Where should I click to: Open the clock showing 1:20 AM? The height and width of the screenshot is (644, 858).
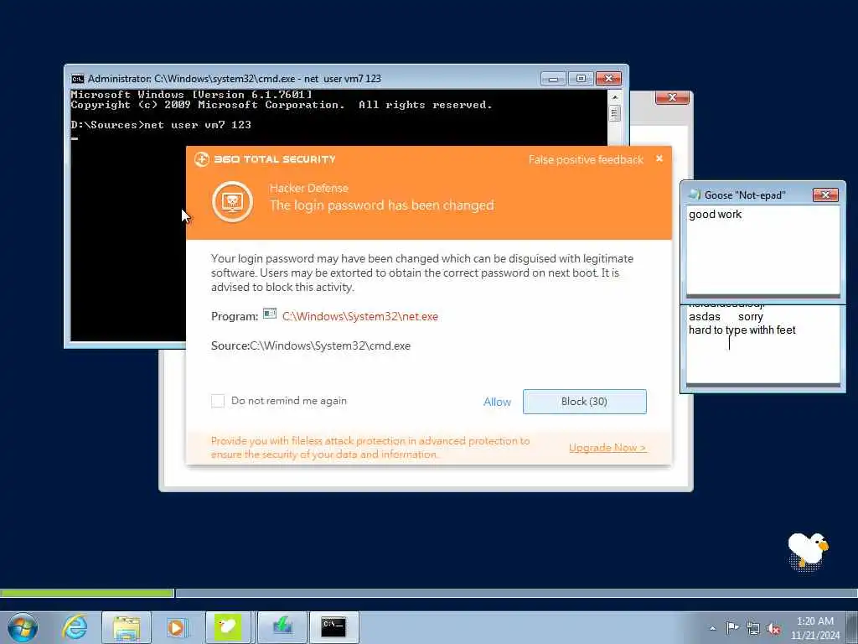tap(814, 628)
